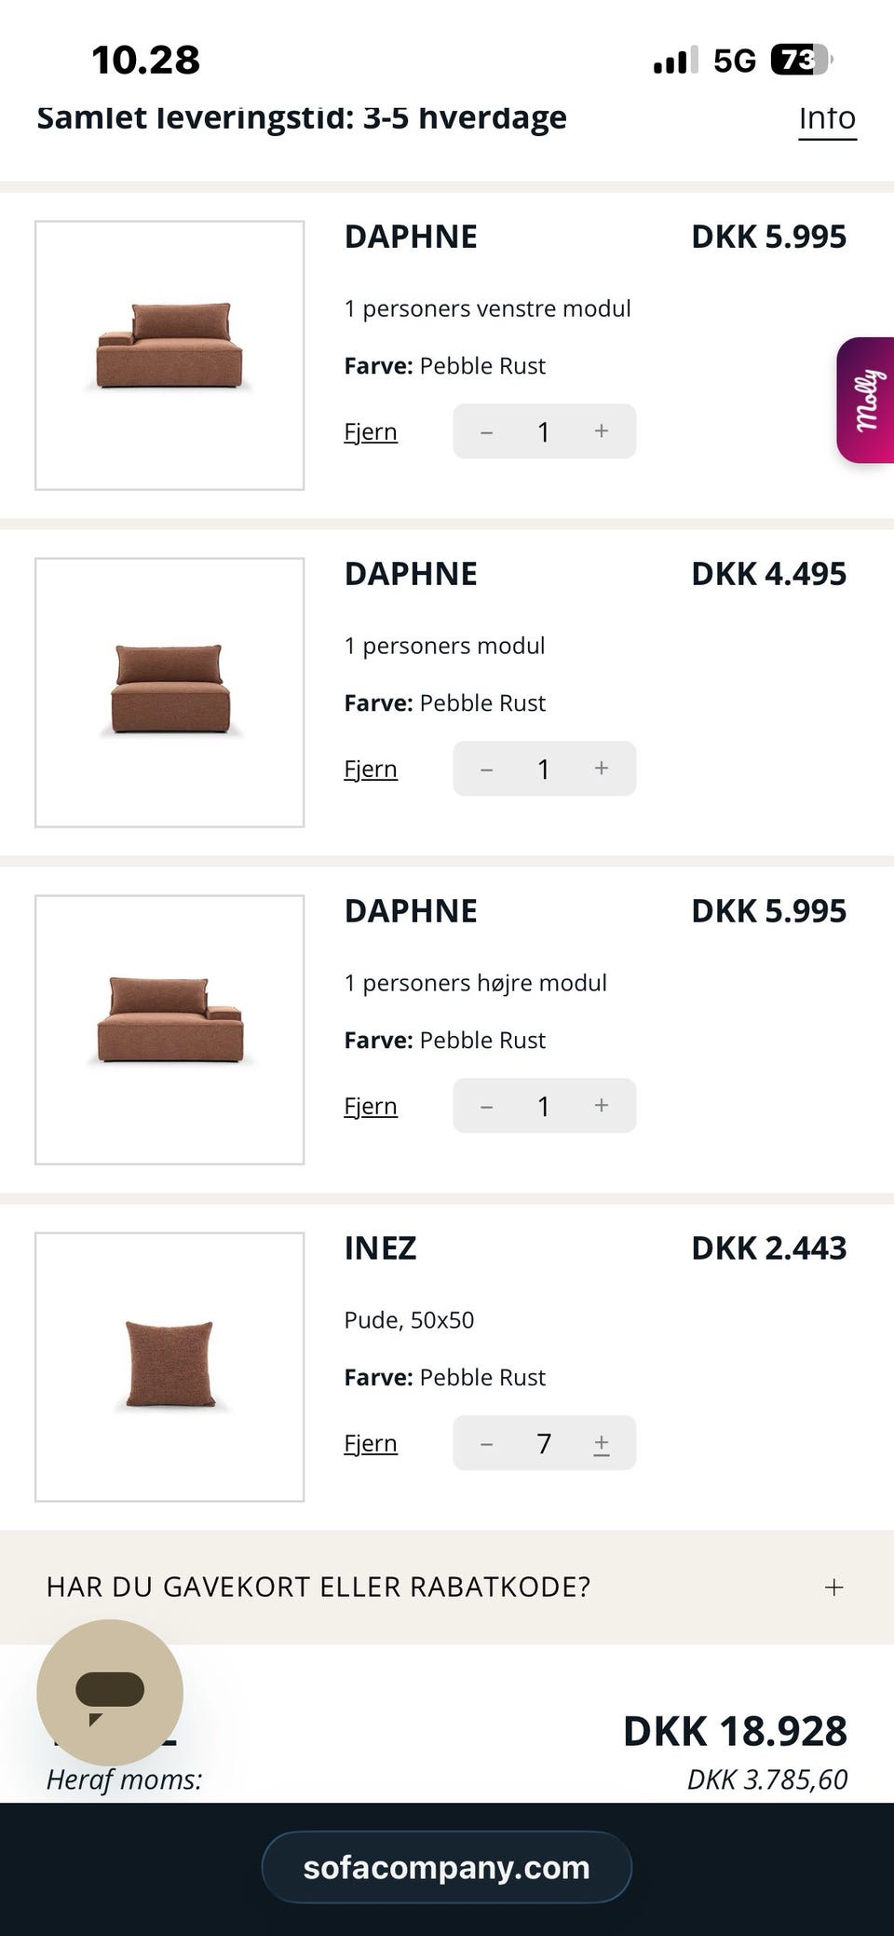Remove the Inez pude from cart
This screenshot has height=1936, width=894.
(x=371, y=1444)
